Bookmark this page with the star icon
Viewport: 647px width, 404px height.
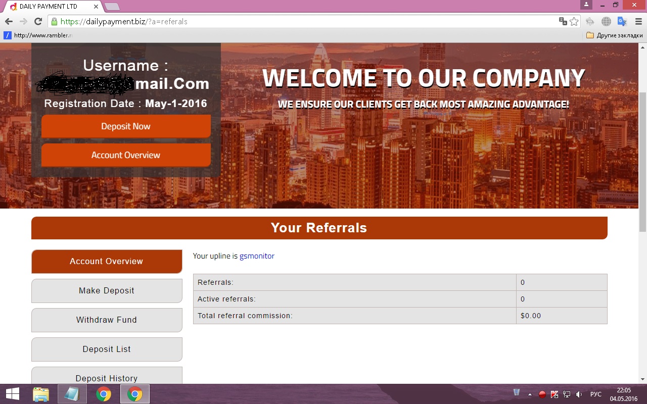click(x=574, y=22)
